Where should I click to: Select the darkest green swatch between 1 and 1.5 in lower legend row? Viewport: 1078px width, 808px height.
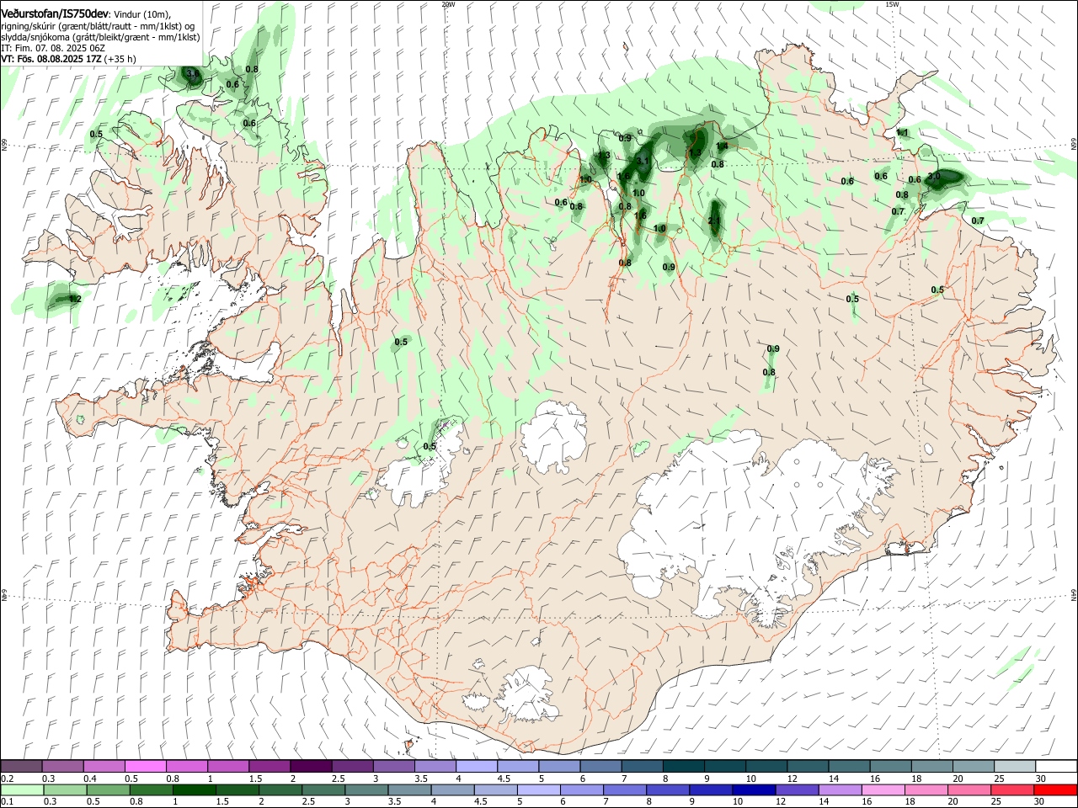click(195, 789)
